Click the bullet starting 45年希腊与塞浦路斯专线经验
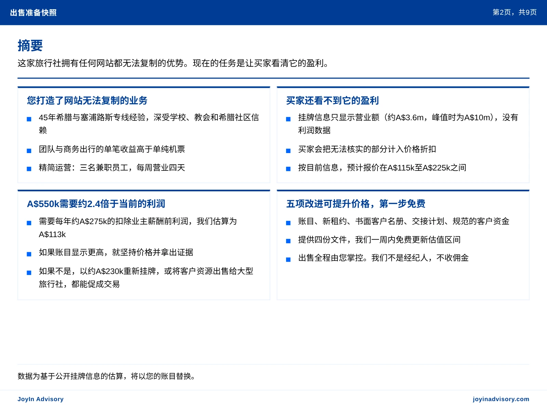Image resolution: width=547 pixels, height=410 pixels. click(x=149, y=124)
